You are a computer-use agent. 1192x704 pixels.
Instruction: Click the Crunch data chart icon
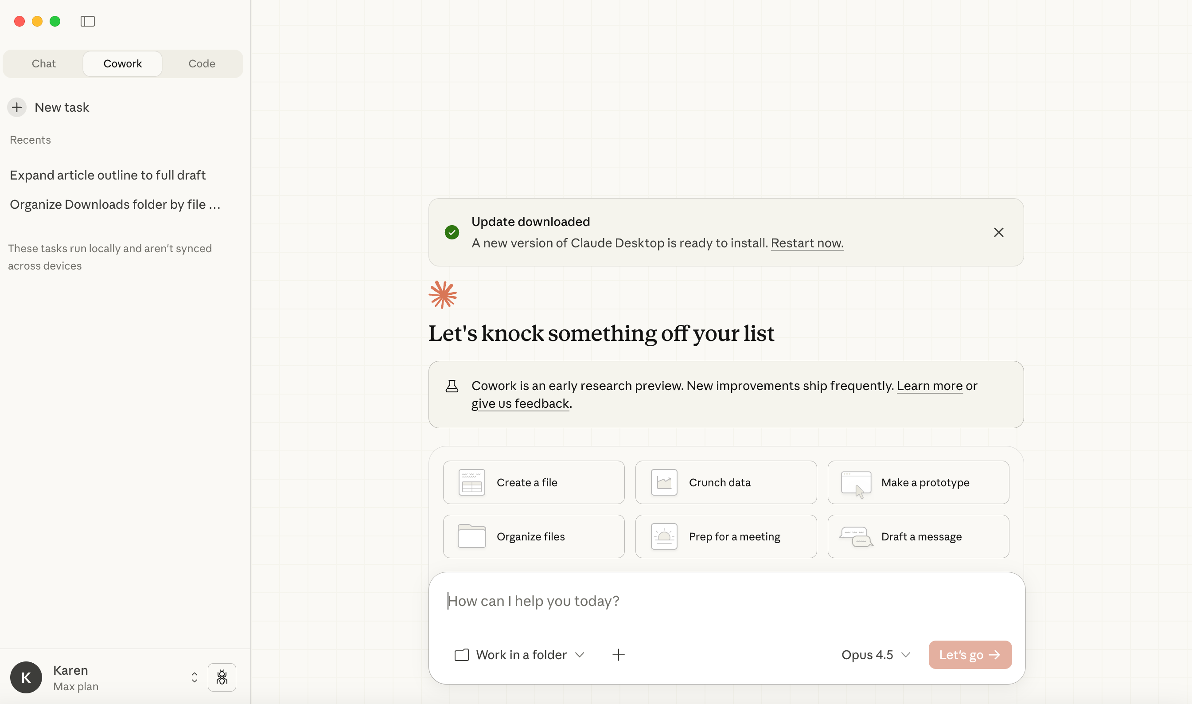(664, 482)
